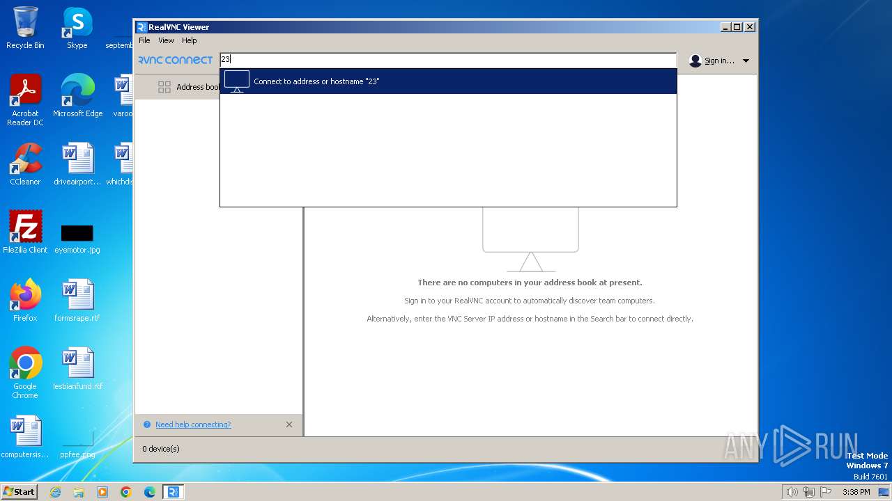Open the Windows Start menu
Viewport: 892px width, 501px height.
pos(20,492)
